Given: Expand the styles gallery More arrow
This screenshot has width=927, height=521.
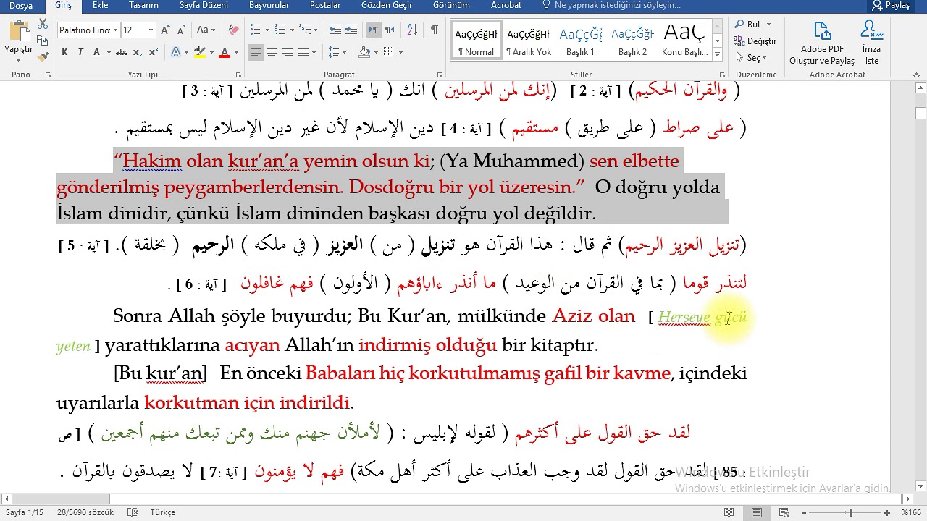Looking at the screenshot, I should 717,54.
